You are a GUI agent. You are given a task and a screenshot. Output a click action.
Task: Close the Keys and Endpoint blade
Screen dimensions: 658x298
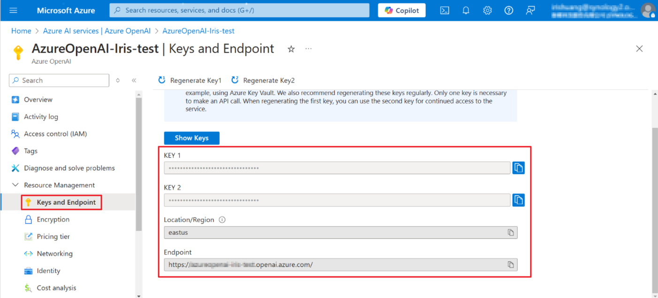(639, 49)
